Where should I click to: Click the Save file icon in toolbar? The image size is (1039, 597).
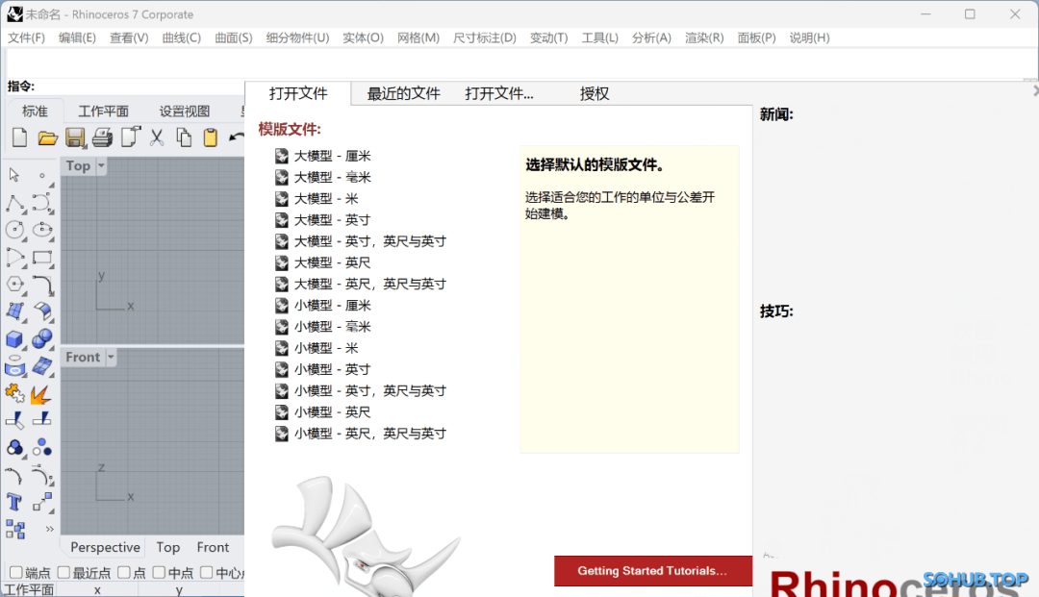coord(75,137)
